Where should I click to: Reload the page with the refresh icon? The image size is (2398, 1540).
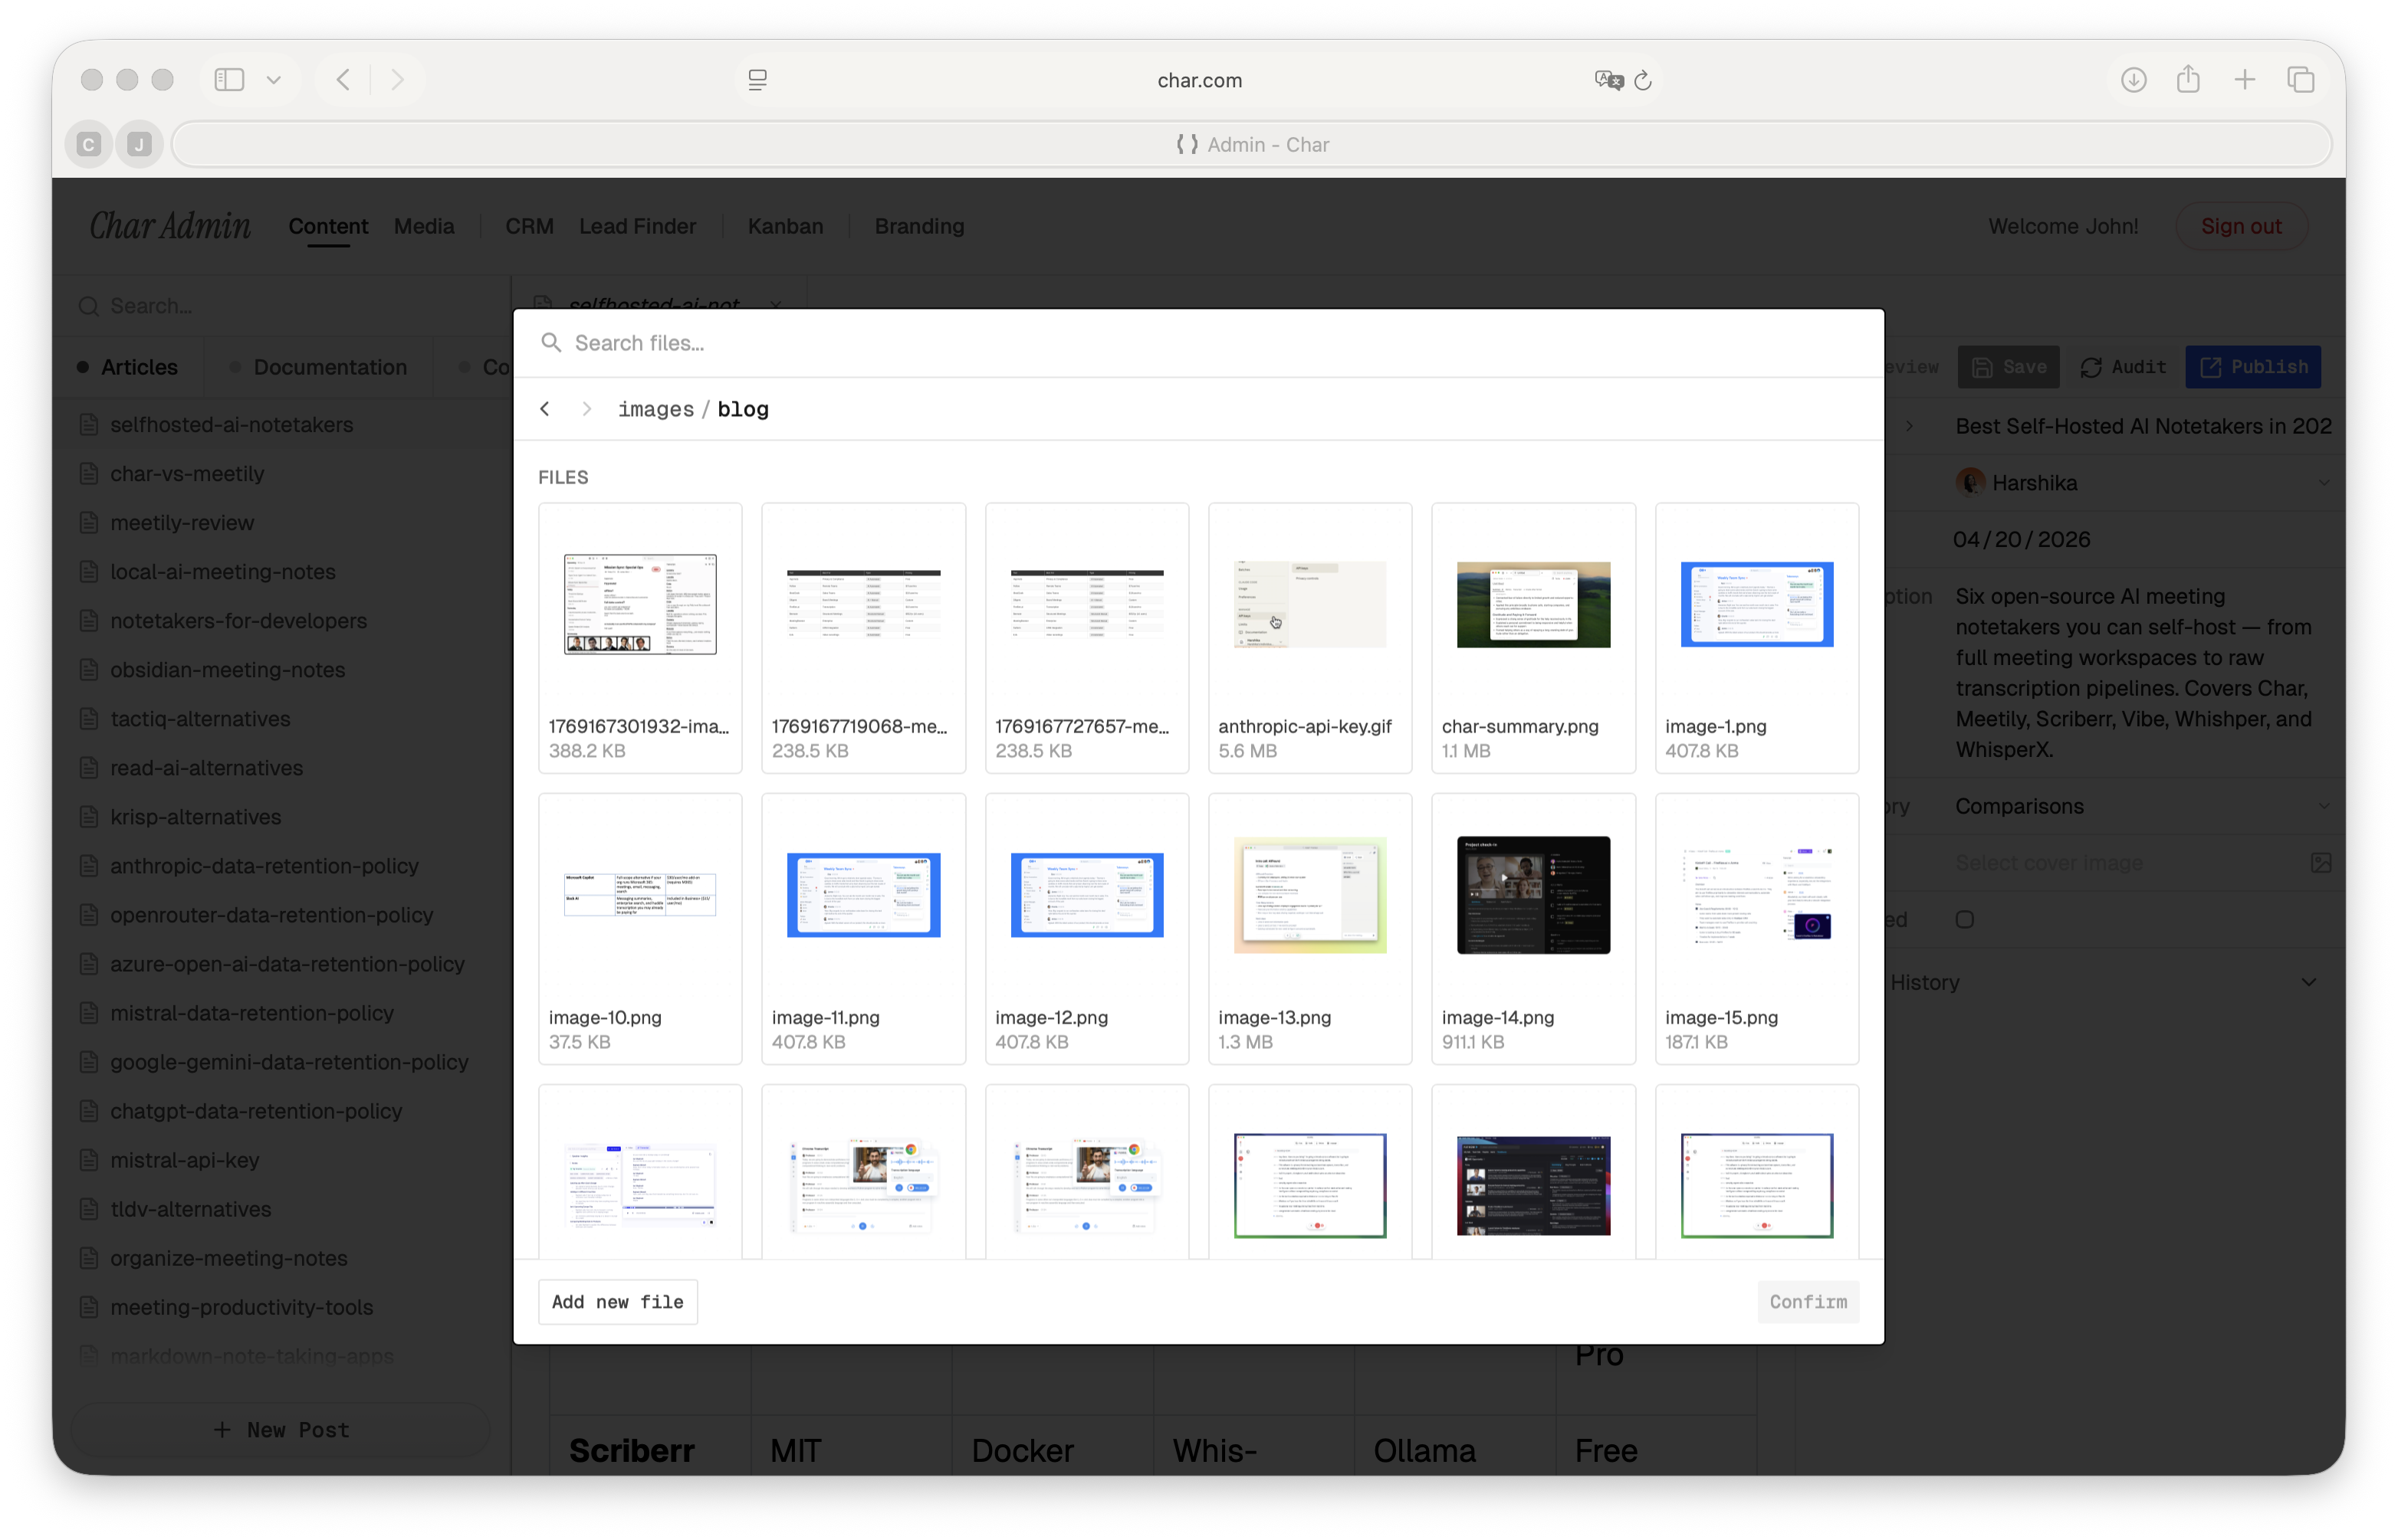(1643, 80)
